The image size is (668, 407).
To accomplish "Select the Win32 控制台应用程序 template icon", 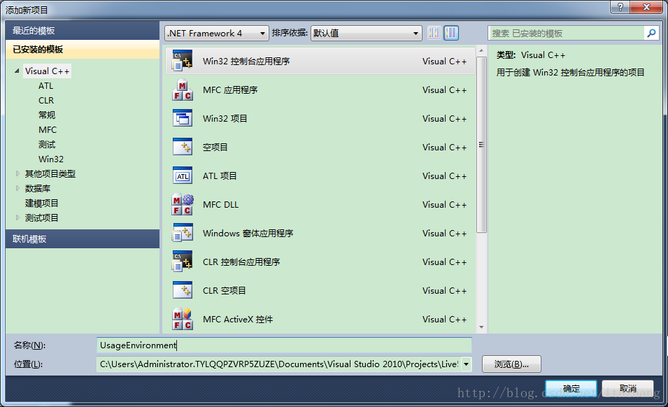I will point(183,61).
